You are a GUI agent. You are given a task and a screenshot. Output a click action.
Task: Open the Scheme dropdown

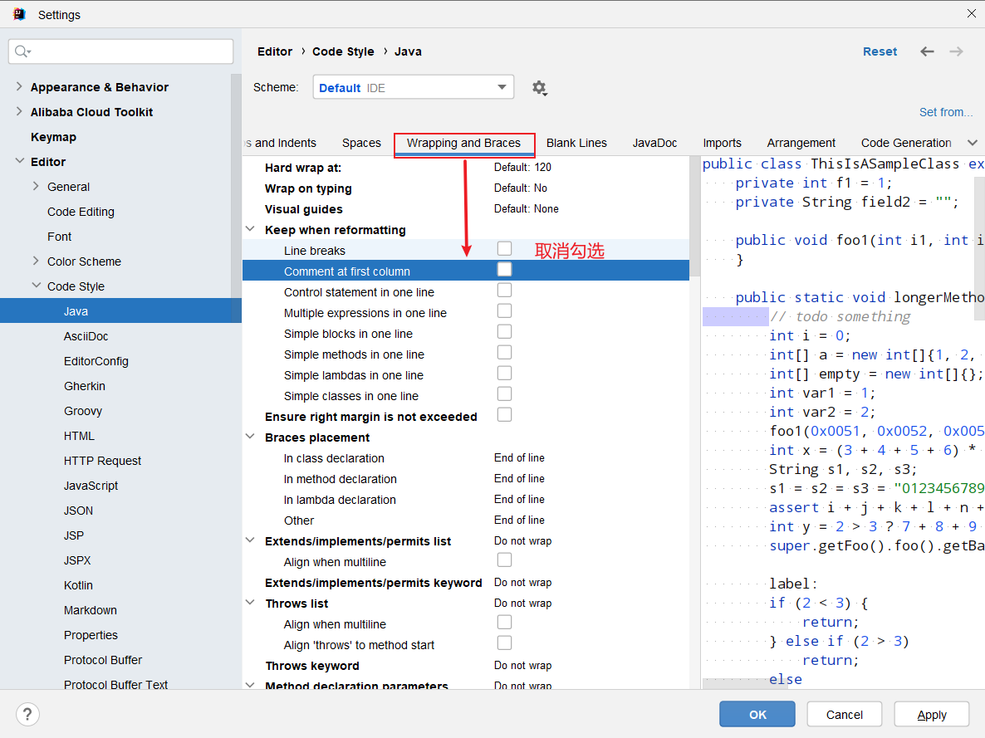pyautogui.click(x=414, y=87)
